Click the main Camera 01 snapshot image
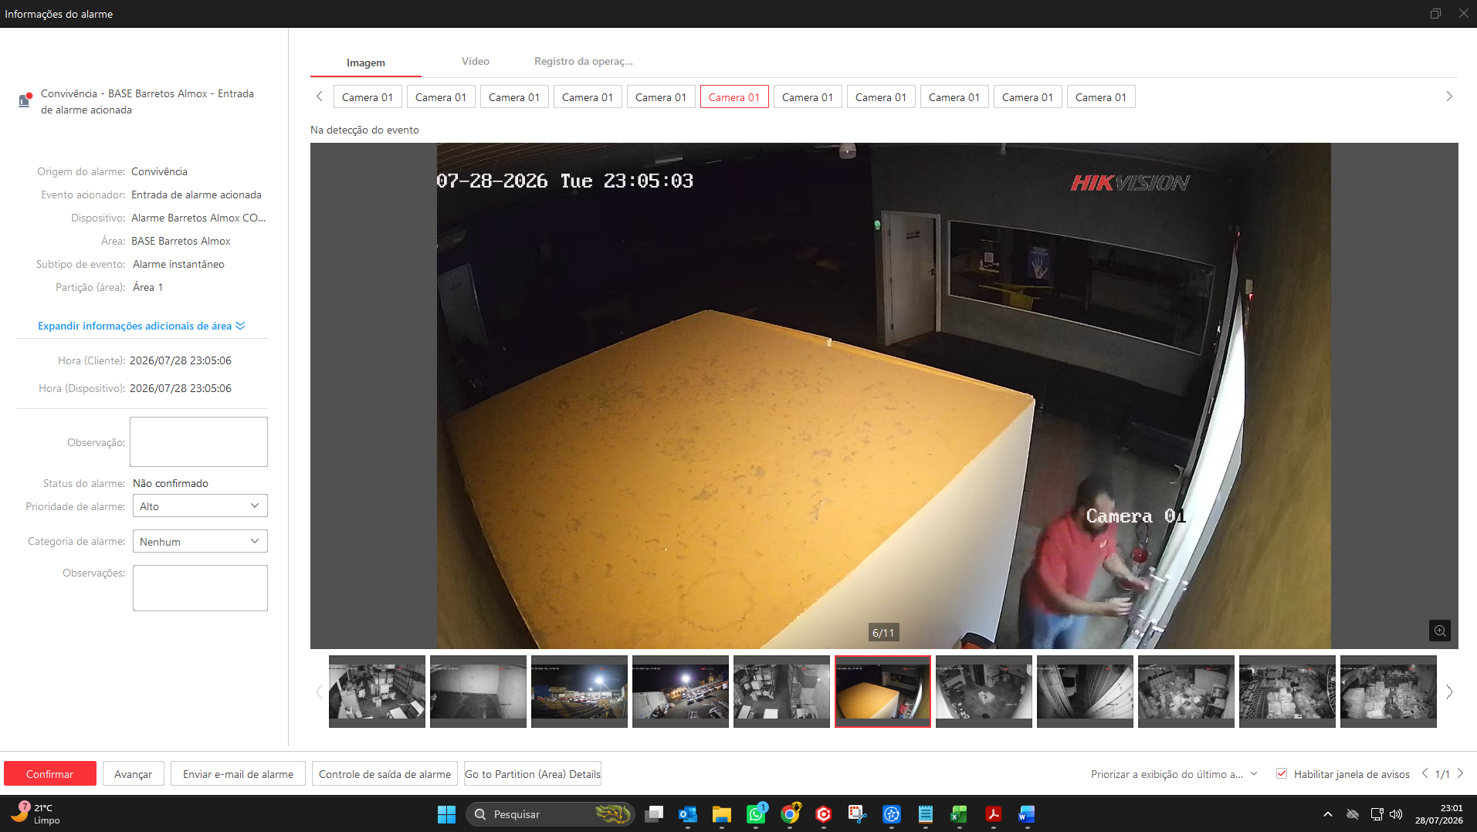Image resolution: width=1477 pixels, height=832 pixels. coord(884,395)
